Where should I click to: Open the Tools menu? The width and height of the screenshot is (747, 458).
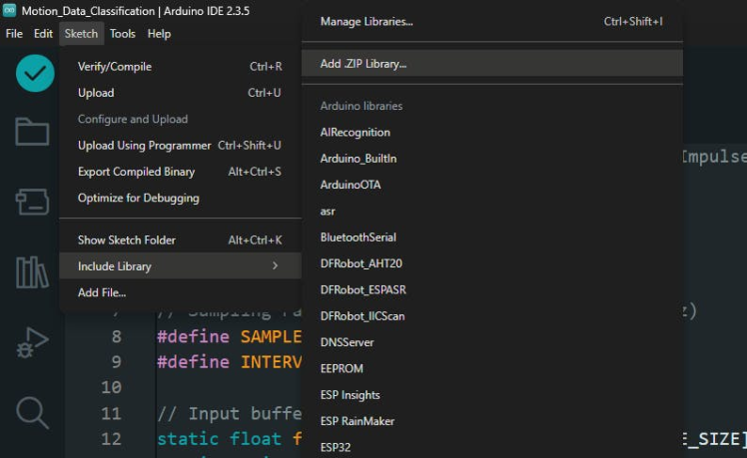[123, 34]
